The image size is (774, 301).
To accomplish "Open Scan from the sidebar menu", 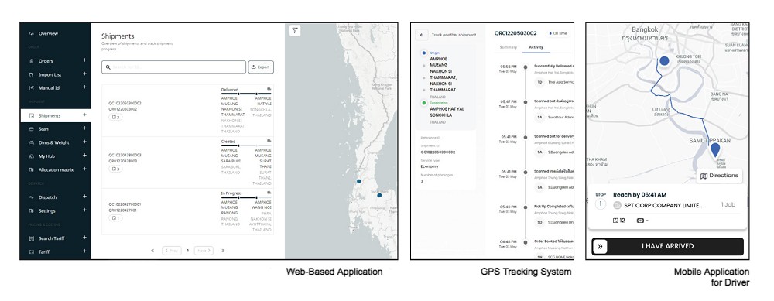I will coord(43,128).
